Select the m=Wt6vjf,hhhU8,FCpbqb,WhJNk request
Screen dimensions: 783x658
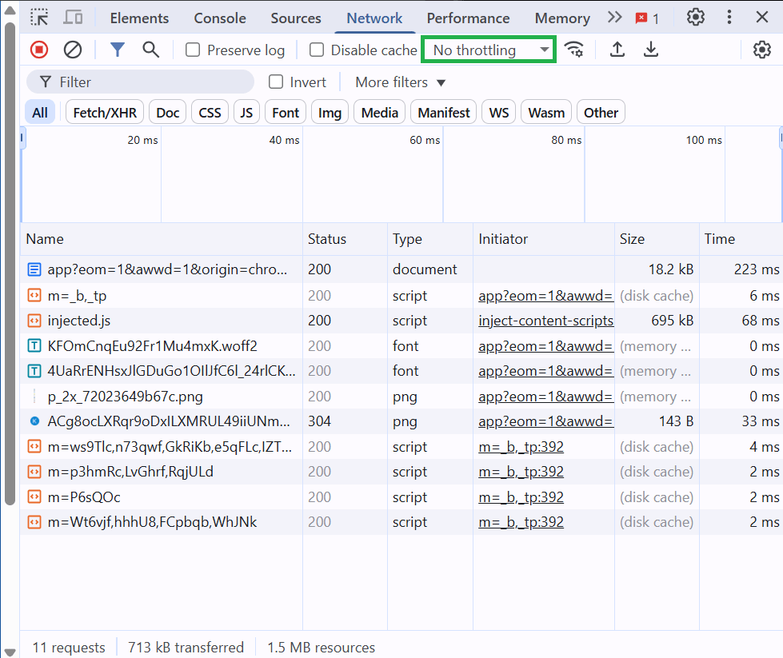(x=401, y=522)
